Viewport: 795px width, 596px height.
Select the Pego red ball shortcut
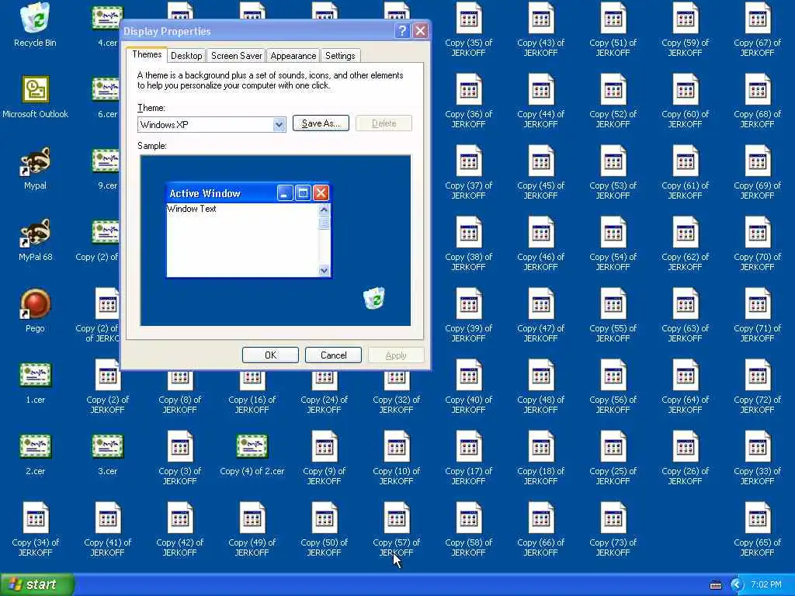(35, 303)
